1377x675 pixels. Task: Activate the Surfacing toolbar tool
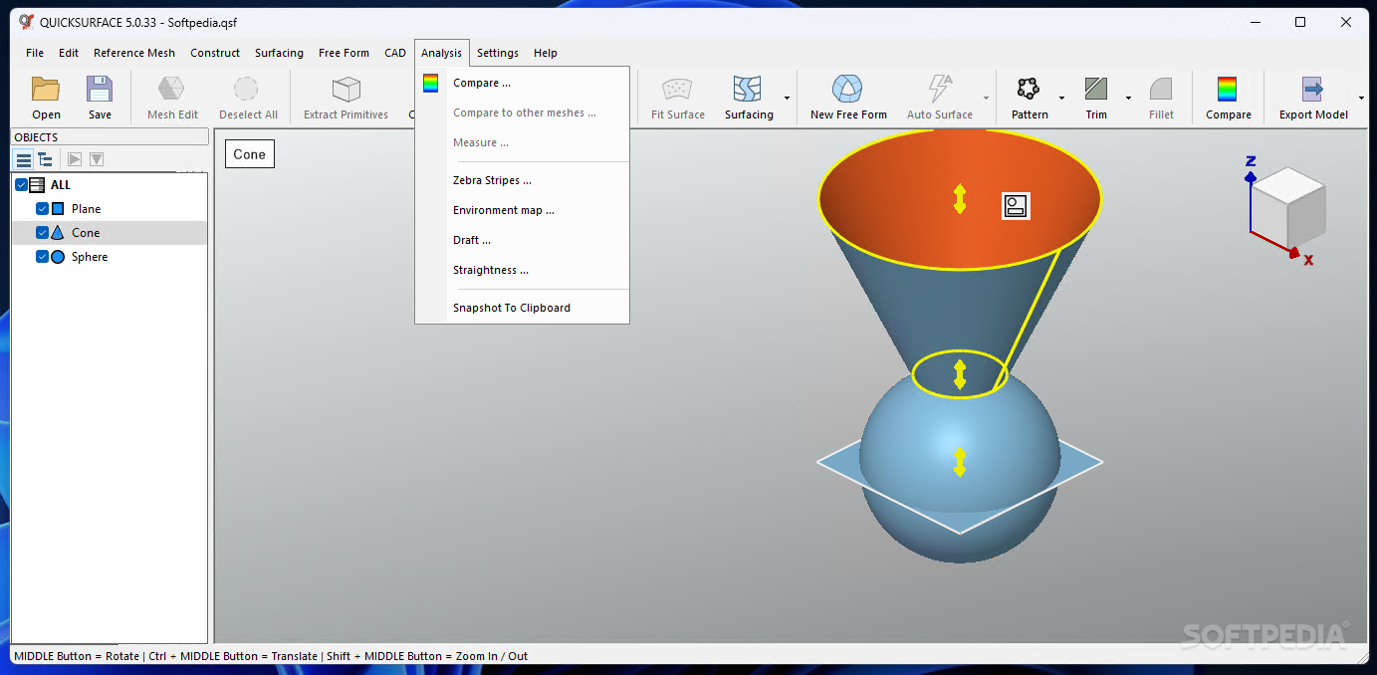click(x=749, y=98)
